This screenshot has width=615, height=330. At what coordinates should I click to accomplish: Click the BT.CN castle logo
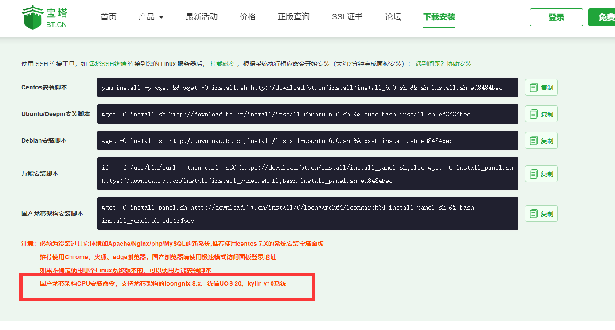[x=44, y=17]
